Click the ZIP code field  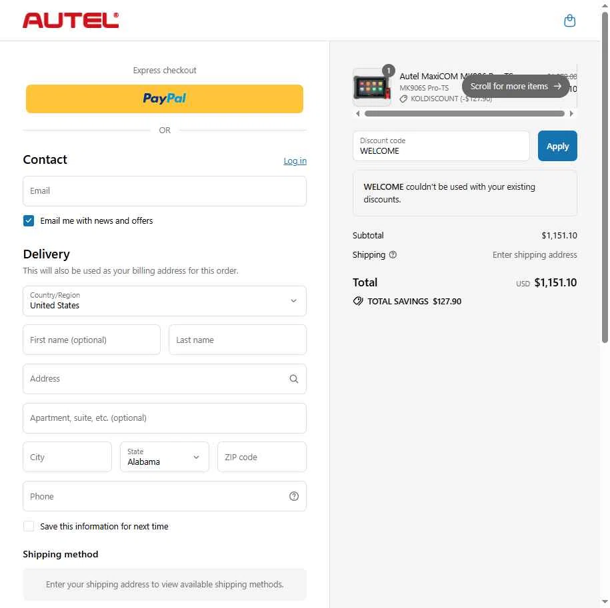pos(262,457)
